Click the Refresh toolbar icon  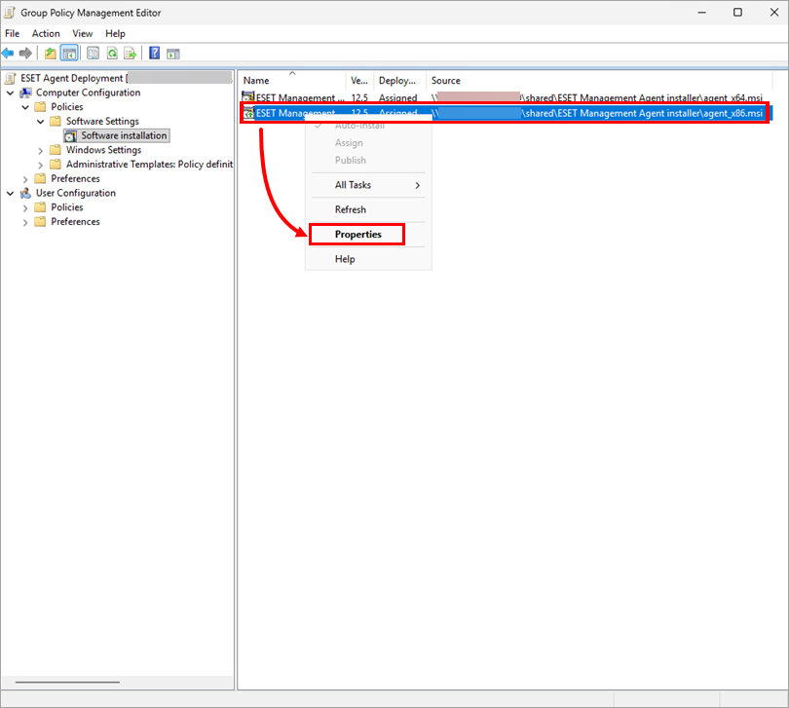(x=112, y=53)
